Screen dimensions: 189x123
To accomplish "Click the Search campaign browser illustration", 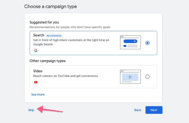I will 130,42.
